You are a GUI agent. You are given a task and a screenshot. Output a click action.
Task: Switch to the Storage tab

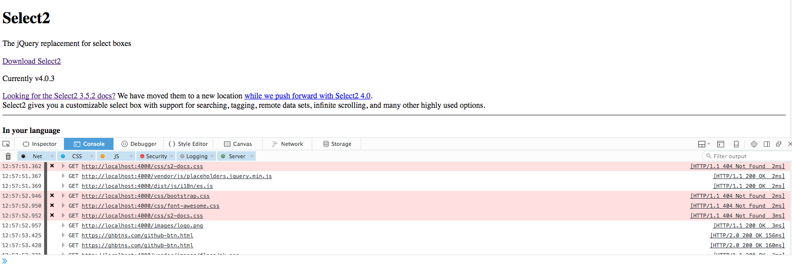337,144
